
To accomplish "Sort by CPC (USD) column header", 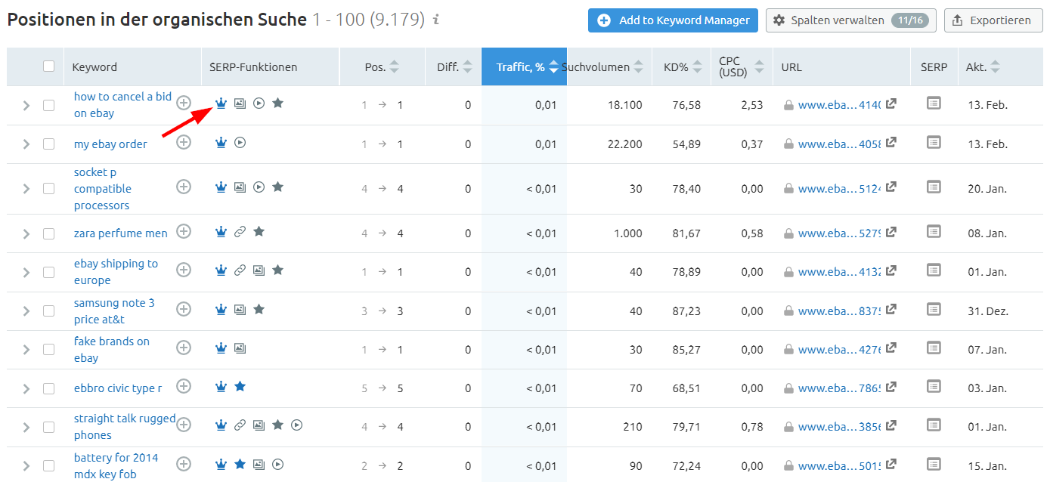I will [741, 67].
